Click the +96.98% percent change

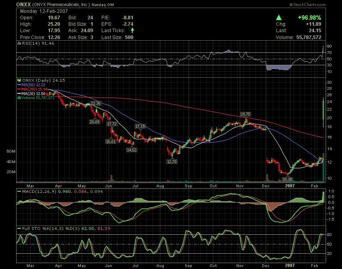309,18
